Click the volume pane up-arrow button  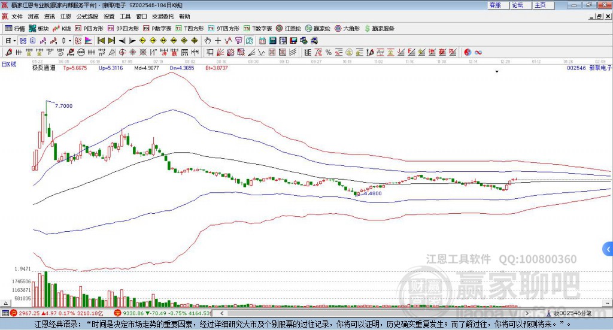click(x=5, y=303)
